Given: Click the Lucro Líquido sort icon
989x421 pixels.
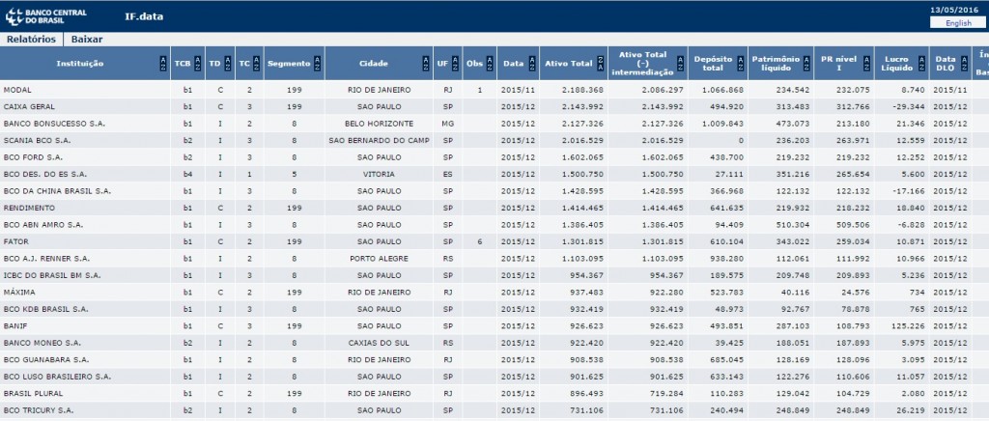Looking at the screenshot, I should [x=921, y=64].
